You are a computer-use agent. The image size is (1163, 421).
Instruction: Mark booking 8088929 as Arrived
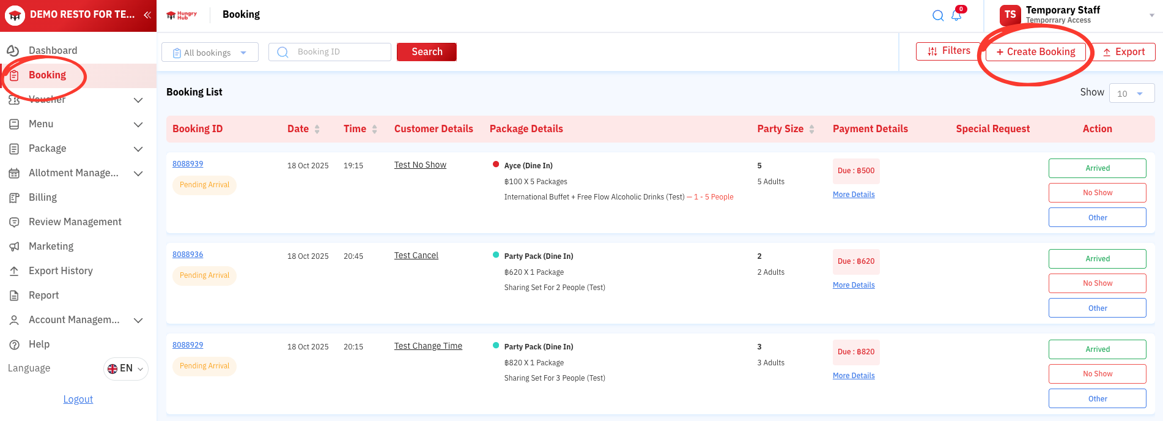pos(1098,349)
